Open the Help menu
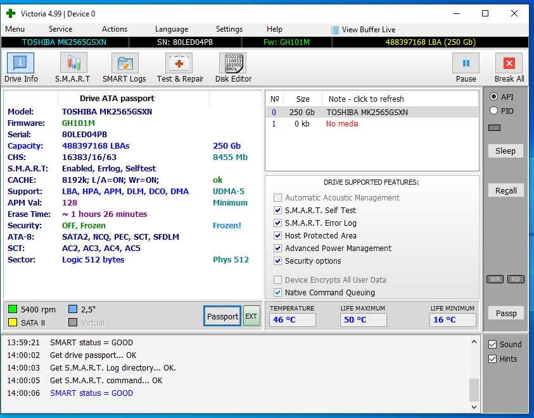534x418 pixels. 274,29
